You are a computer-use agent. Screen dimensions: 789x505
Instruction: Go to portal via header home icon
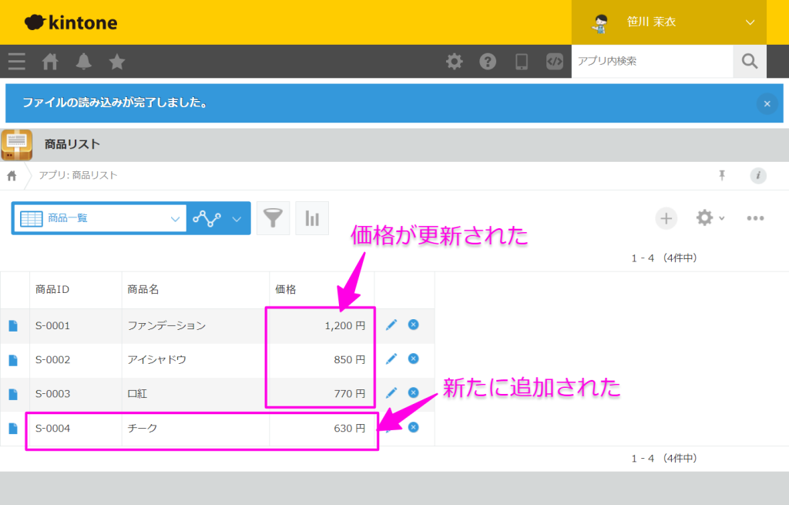point(50,62)
